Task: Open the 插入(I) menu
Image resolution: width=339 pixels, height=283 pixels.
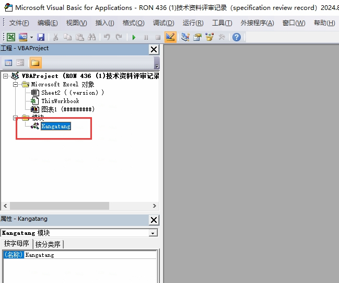Action: coord(105,22)
